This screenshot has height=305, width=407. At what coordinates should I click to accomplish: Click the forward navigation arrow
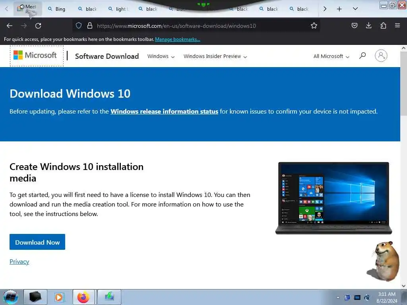pos(24,26)
